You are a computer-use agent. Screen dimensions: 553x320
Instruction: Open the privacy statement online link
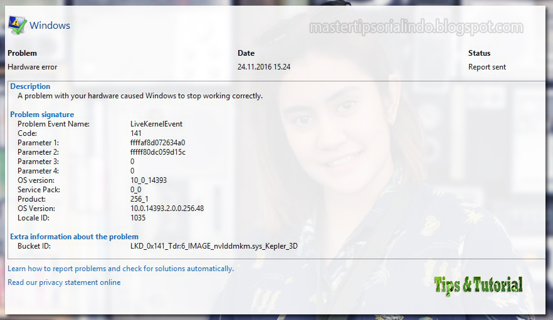[x=64, y=282]
